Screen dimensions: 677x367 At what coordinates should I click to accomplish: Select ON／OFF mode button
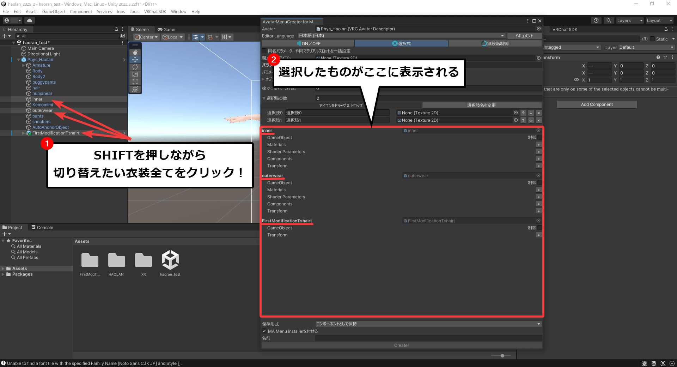coord(308,43)
